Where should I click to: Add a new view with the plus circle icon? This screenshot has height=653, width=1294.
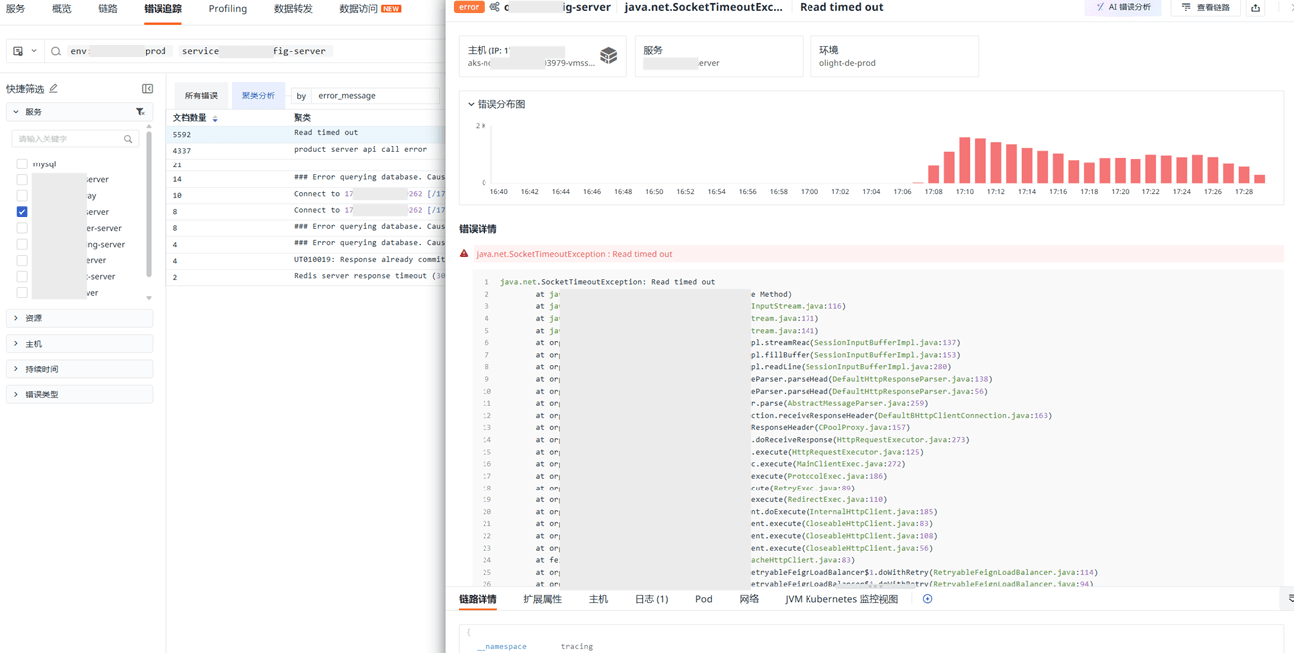tap(927, 599)
